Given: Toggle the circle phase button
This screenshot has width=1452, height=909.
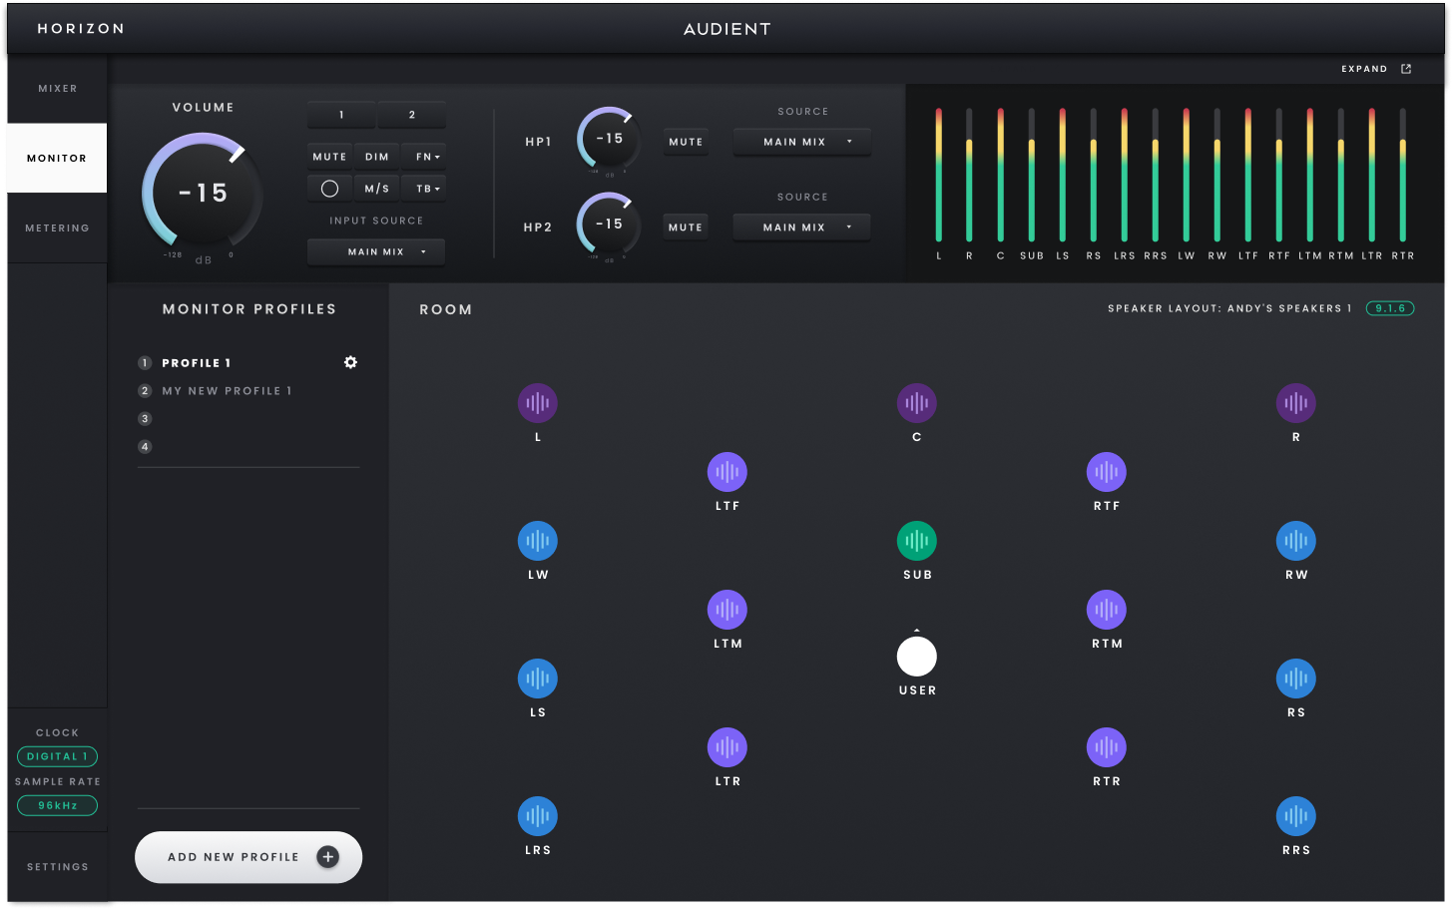Looking at the screenshot, I should [x=329, y=189].
